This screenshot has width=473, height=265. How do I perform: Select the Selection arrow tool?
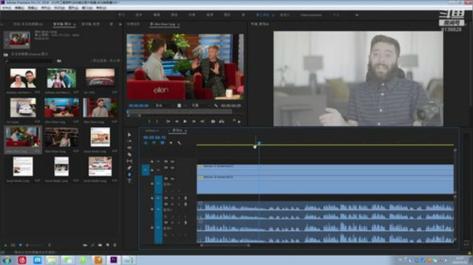129,134
